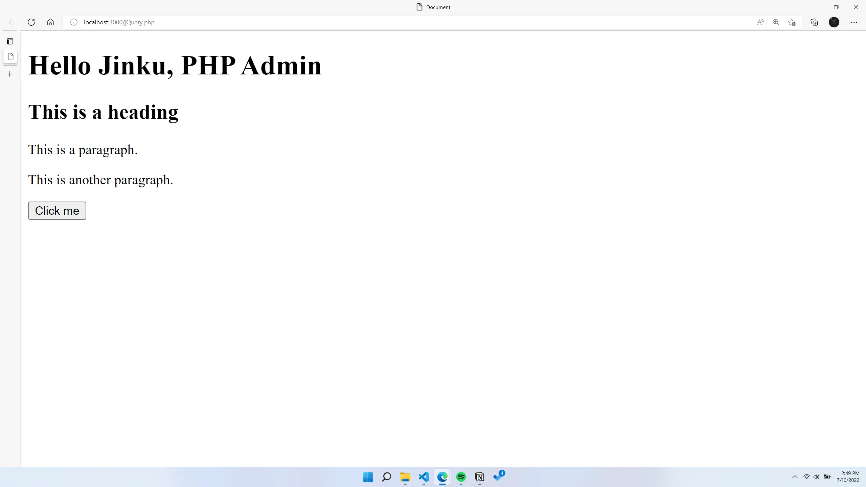The image size is (866, 487).
Task: Click the localhost:3000/jQuery.php address field
Action: coord(119,22)
